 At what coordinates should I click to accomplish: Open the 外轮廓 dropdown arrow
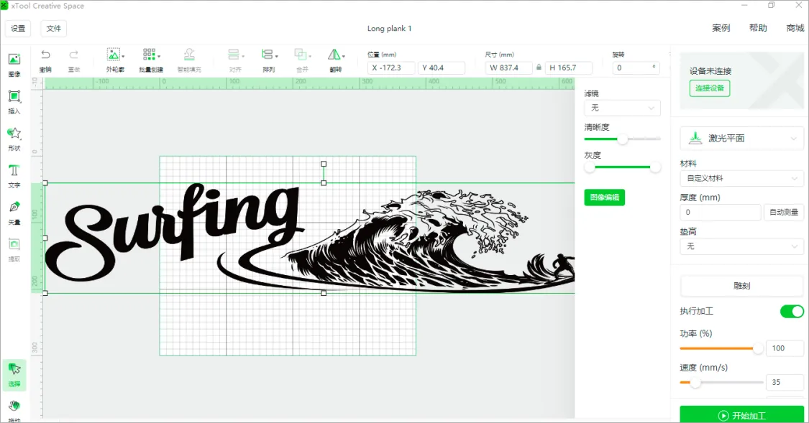123,56
